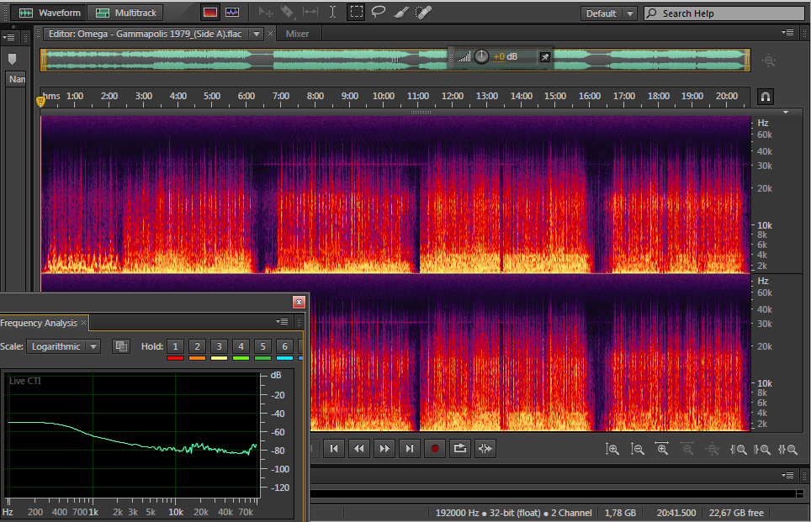Move playhead to next marker
This screenshot has width=811, height=522.
409,449
